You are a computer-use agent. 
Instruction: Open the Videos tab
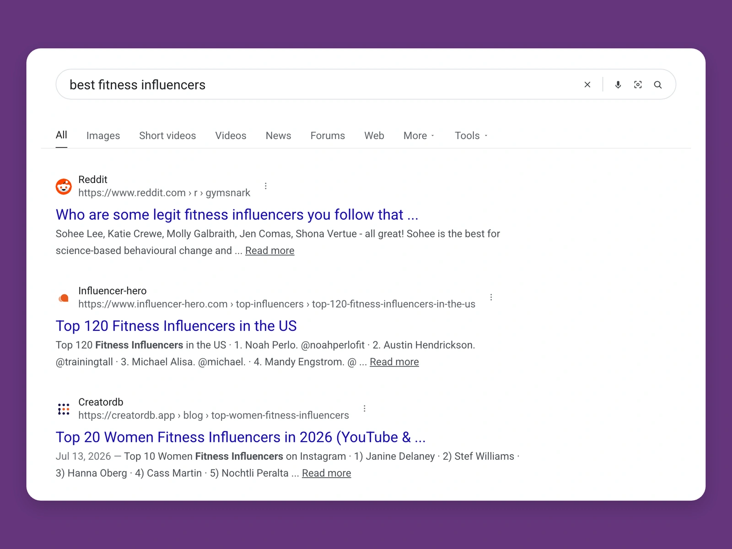click(231, 136)
